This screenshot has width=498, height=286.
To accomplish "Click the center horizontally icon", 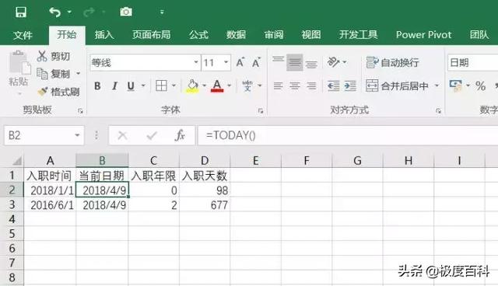I will pyautogui.click(x=295, y=85).
